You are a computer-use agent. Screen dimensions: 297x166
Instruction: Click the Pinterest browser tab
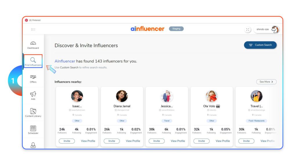tap(33, 20)
